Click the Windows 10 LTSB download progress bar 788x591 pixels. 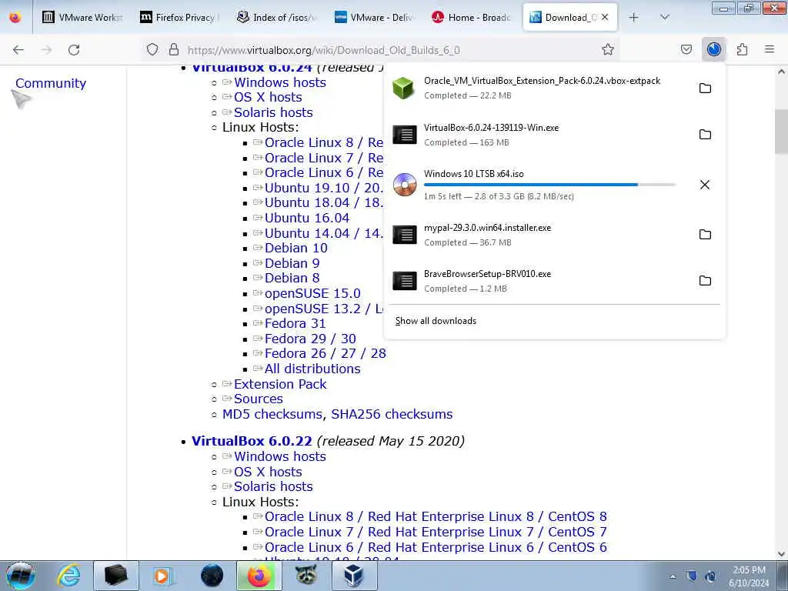point(549,185)
